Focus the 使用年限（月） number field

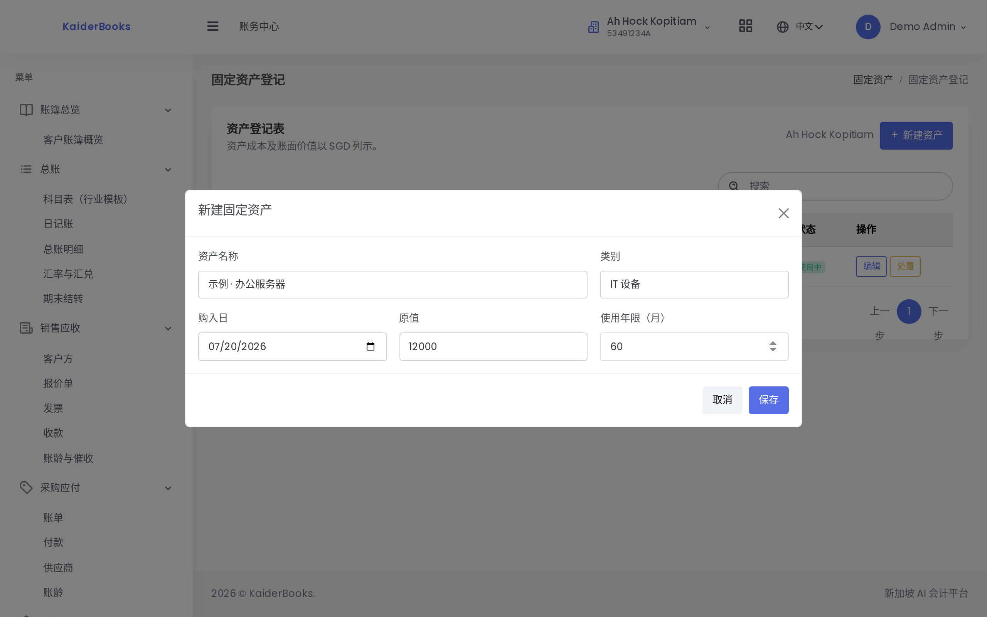coord(694,346)
